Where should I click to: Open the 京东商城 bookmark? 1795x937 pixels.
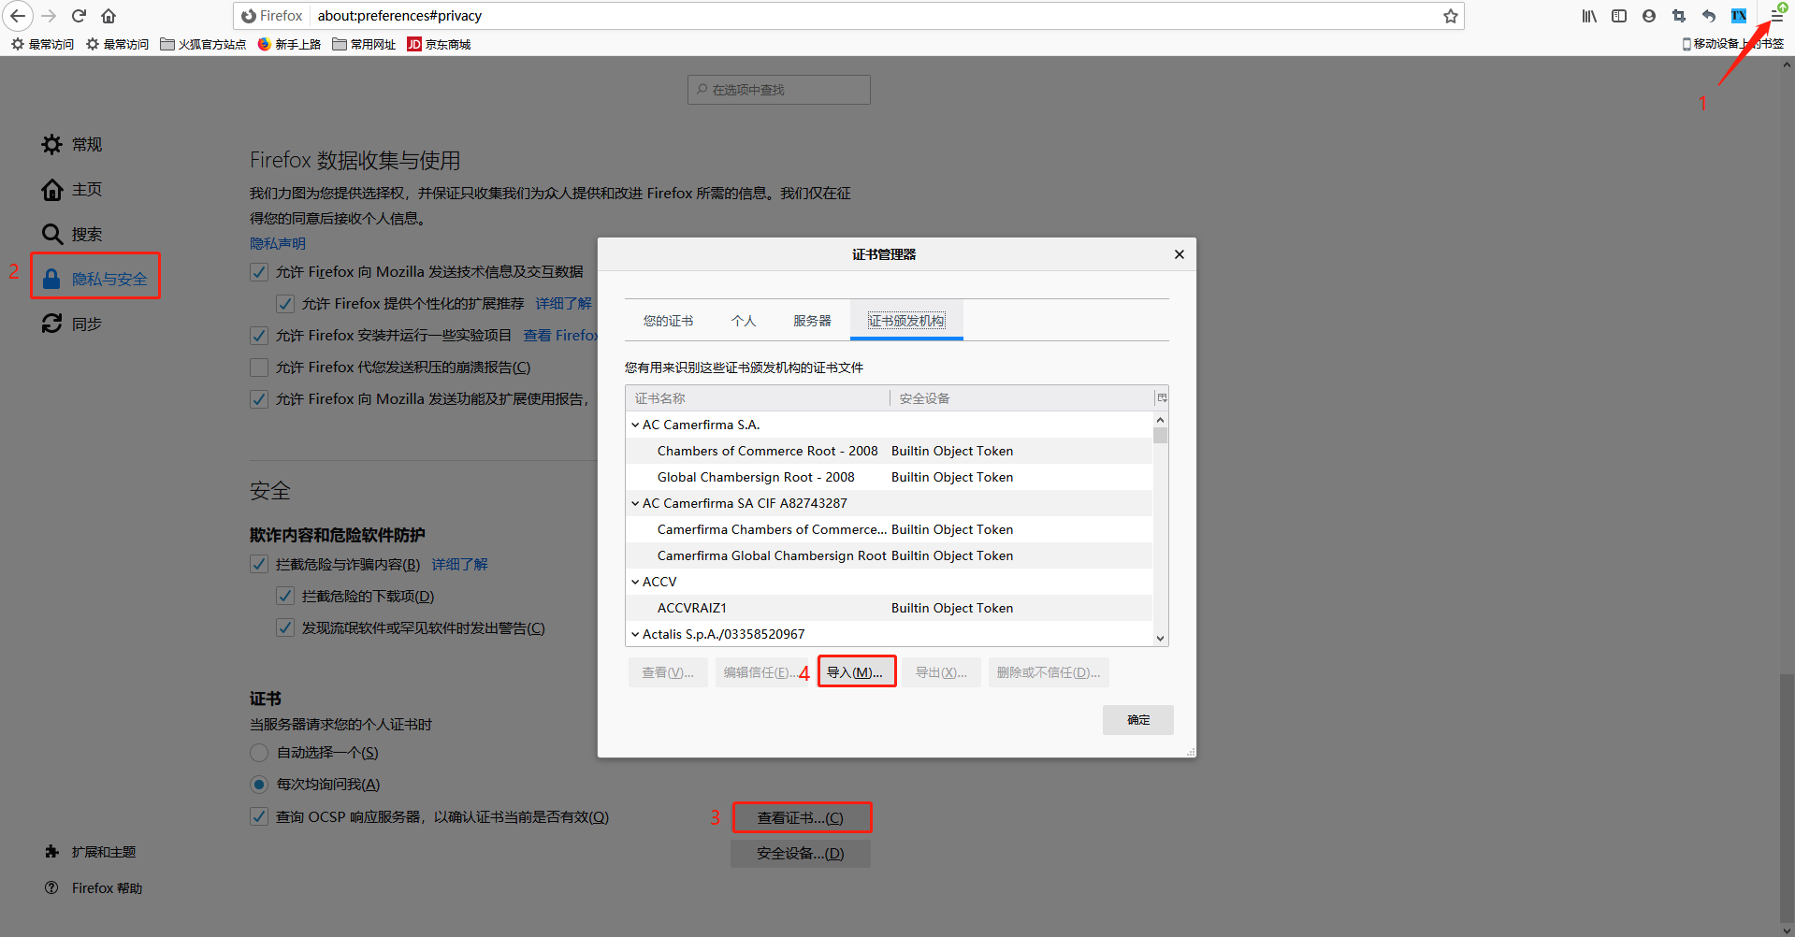click(x=439, y=44)
